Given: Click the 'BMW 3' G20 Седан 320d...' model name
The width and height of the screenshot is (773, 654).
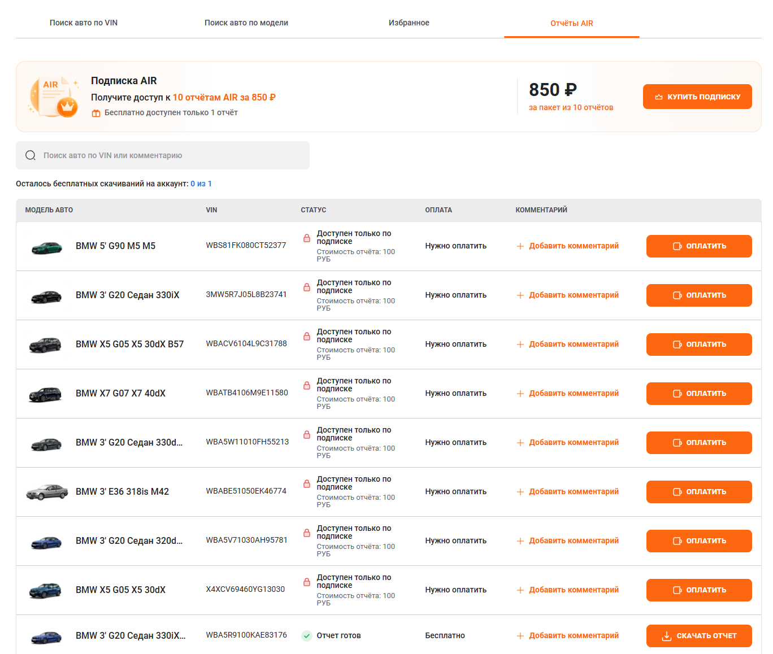Looking at the screenshot, I should coord(129,541).
